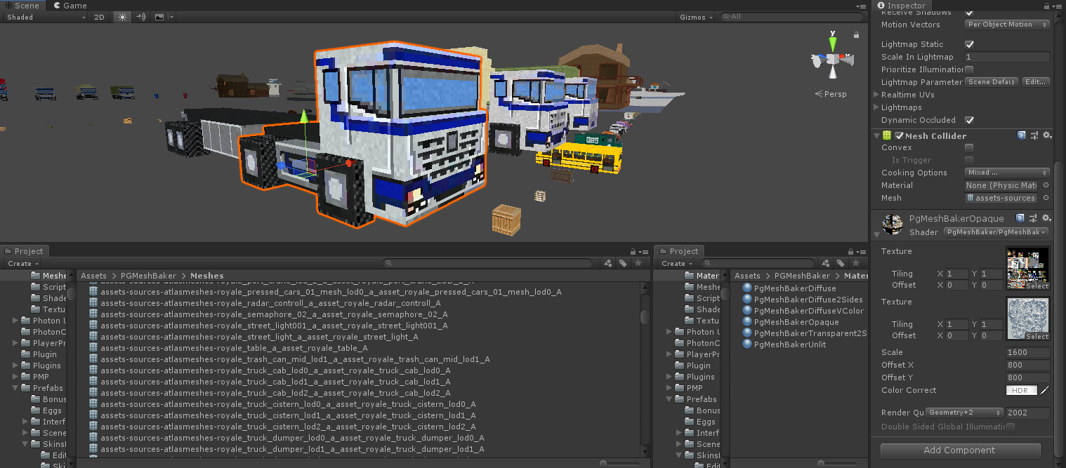Viewport: 1066px width, 468px height.
Task: Click PGMeshBaker breadcrumb in left Project
Action: coord(150,276)
